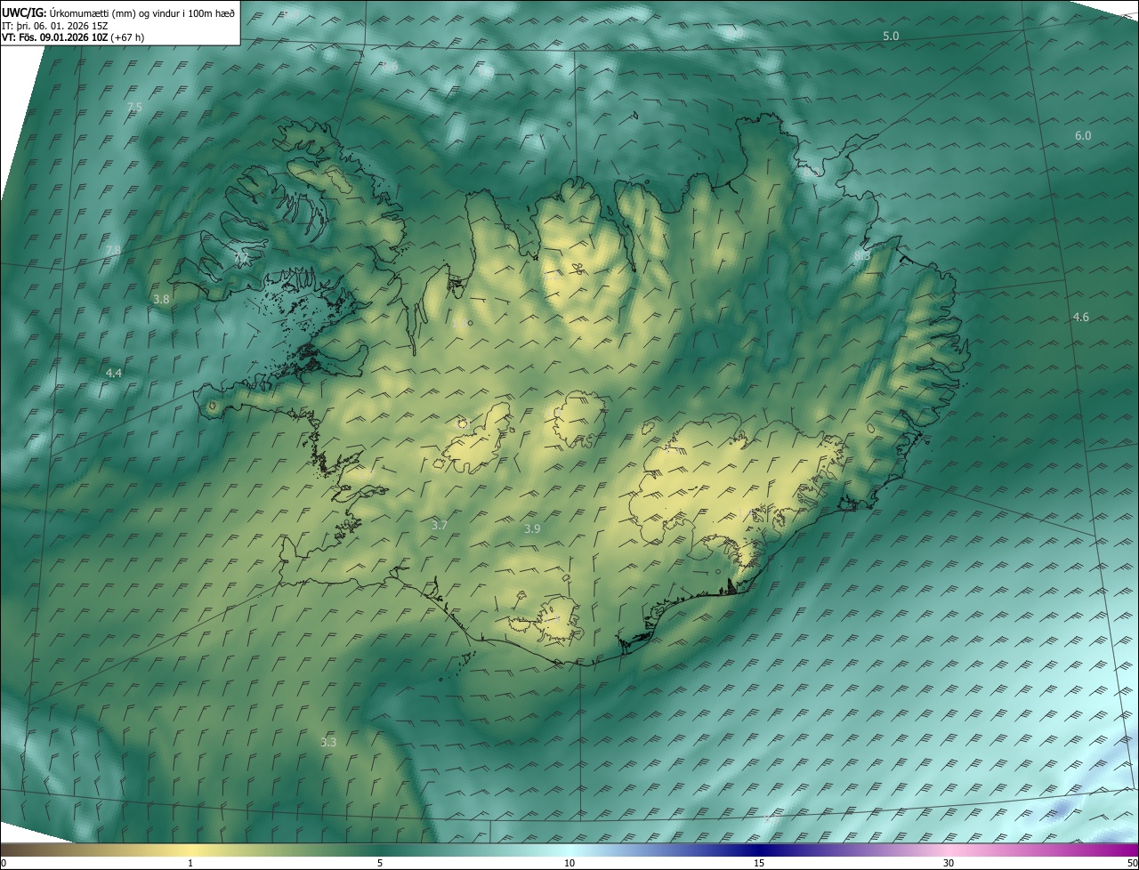Click the "8.3" value label in the northeast
Screen dimensions: 1139x870
[862, 255]
